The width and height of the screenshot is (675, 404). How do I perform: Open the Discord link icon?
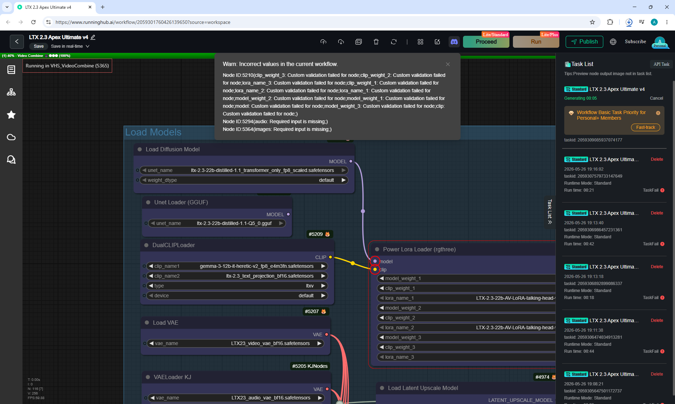pos(454,42)
